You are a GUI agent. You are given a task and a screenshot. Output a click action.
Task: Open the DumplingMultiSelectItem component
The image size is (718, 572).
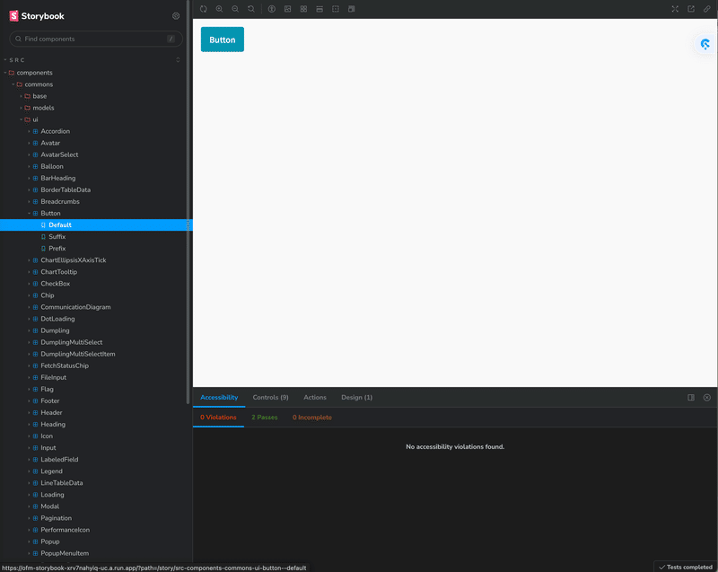tap(78, 354)
